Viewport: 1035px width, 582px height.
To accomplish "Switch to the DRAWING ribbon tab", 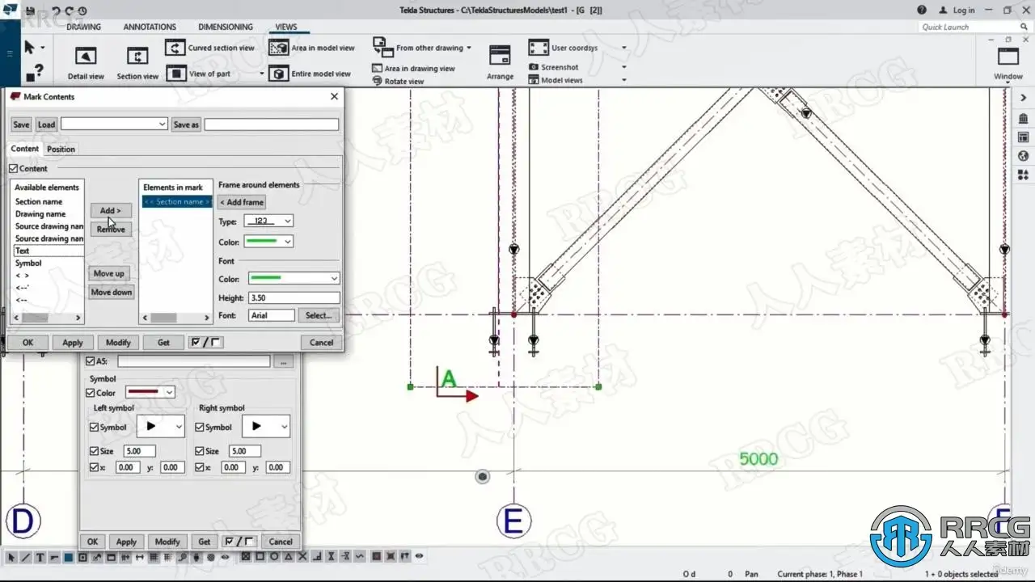I will click(84, 27).
